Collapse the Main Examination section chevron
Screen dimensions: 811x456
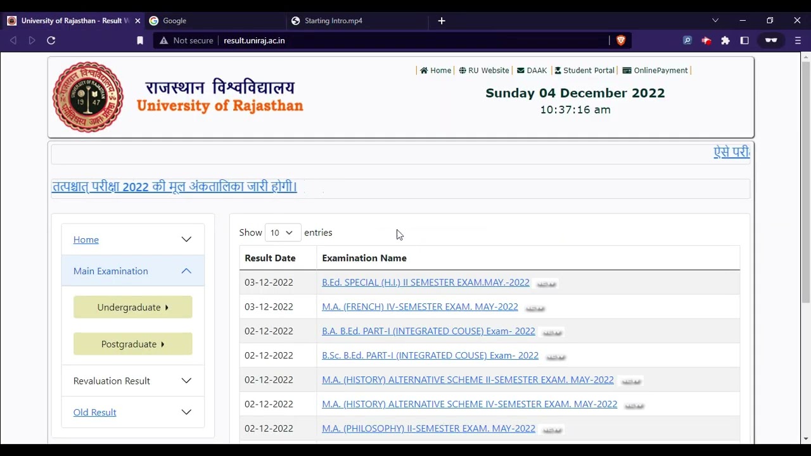pos(186,271)
